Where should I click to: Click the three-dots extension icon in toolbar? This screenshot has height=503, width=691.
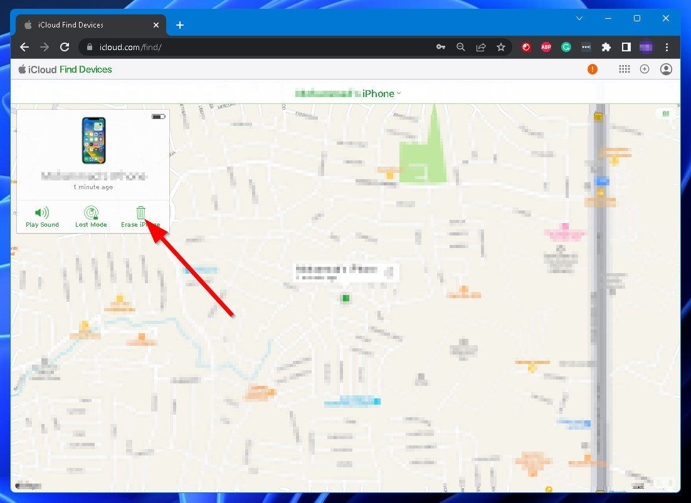pos(586,47)
